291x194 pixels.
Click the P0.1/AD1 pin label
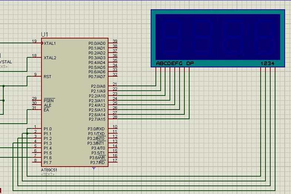97,48
